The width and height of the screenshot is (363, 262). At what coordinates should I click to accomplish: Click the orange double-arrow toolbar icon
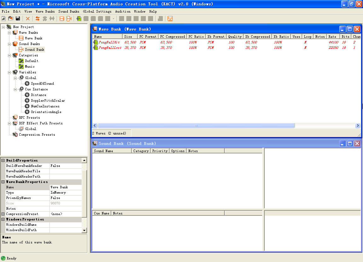pyautogui.click(x=38, y=19)
